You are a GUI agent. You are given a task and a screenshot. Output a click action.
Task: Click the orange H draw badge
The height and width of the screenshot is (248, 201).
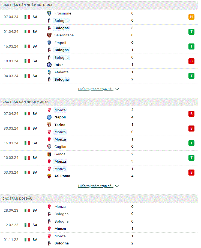[x=191, y=17]
